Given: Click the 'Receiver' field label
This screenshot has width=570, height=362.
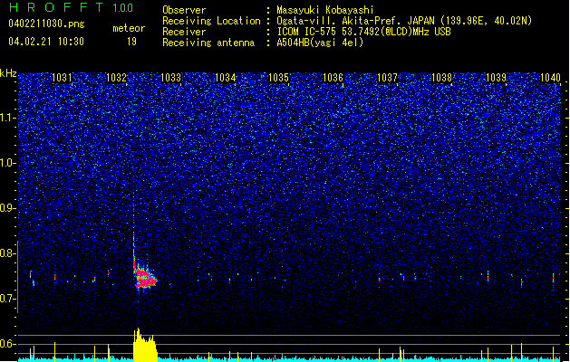Looking at the screenshot, I should [184, 32].
